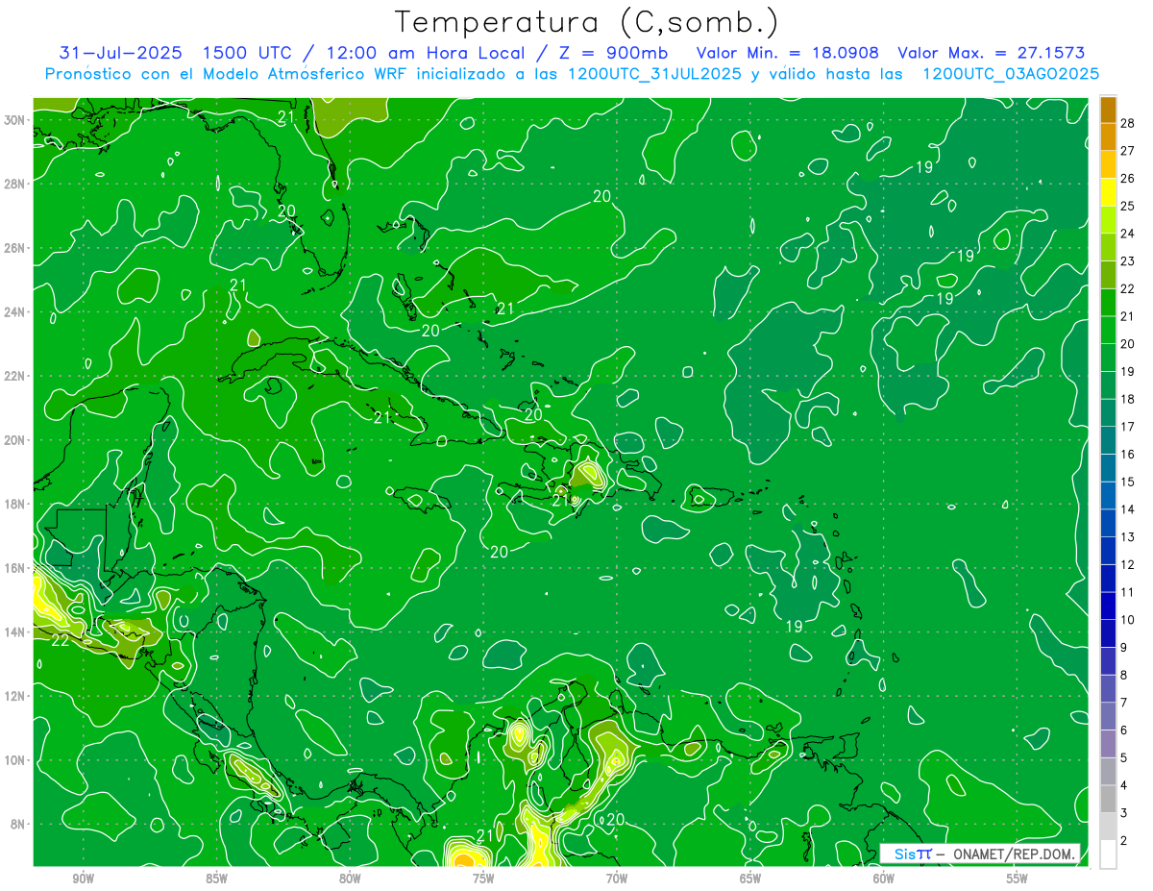This screenshot has height=891, width=1153.
Task: Click the "60W" longitude axis label
Action: click(884, 879)
